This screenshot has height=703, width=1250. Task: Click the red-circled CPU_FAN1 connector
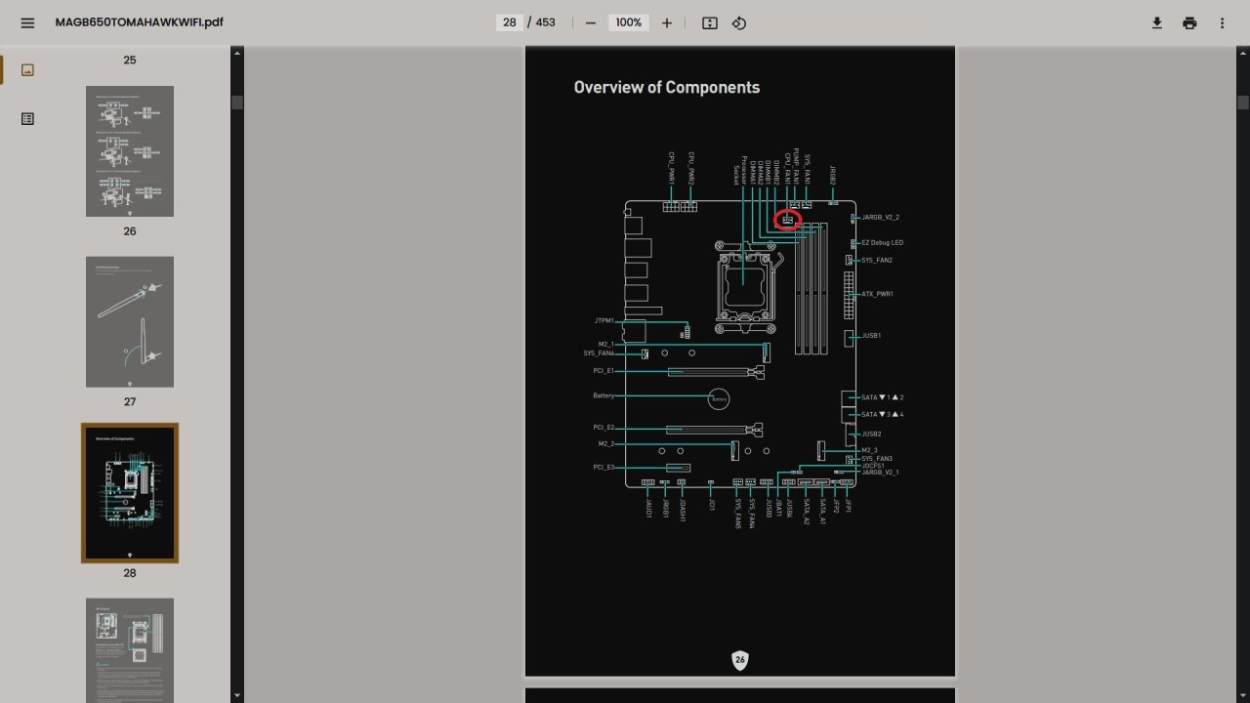click(x=787, y=220)
